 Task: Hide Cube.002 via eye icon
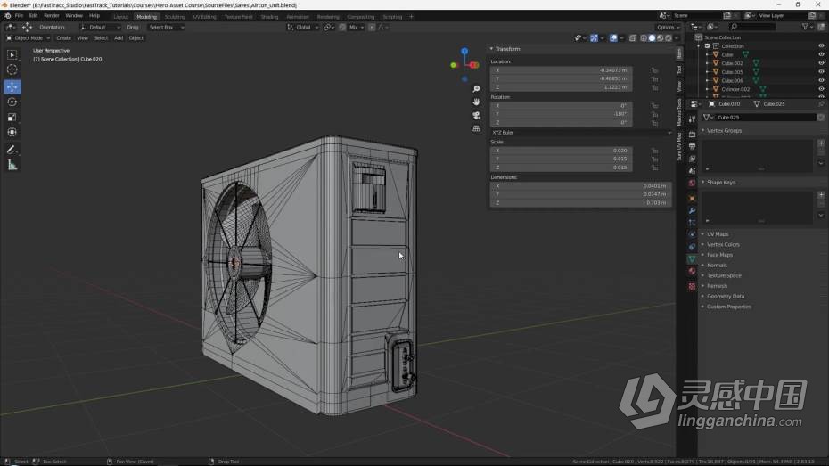tap(821, 63)
